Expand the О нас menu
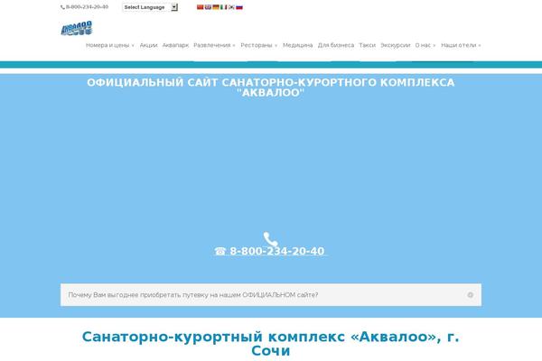This screenshot has width=542, height=361. pyautogui.click(x=425, y=45)
